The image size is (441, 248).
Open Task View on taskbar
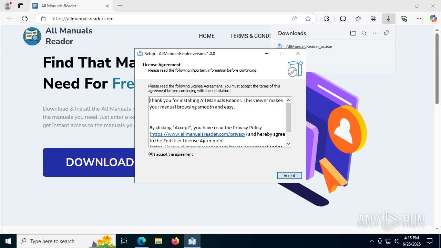pyautogui.click(x=124, y=241)
